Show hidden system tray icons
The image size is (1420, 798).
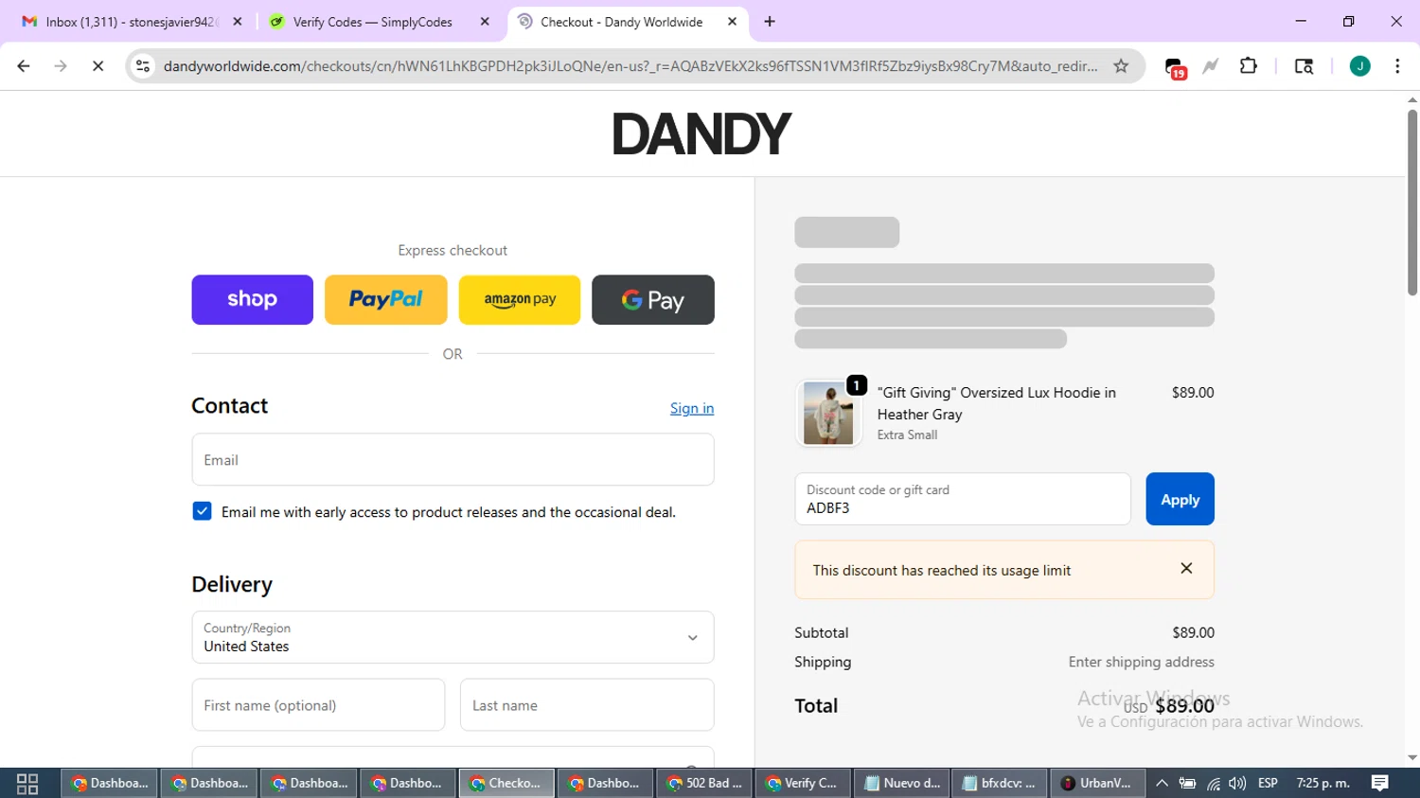click(x=1162, y=783)
